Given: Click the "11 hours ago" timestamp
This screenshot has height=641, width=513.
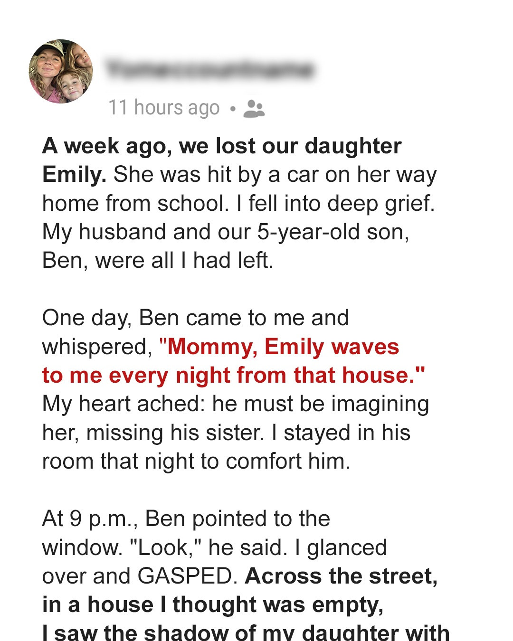Looking at the screenshot, I should 164,108.
